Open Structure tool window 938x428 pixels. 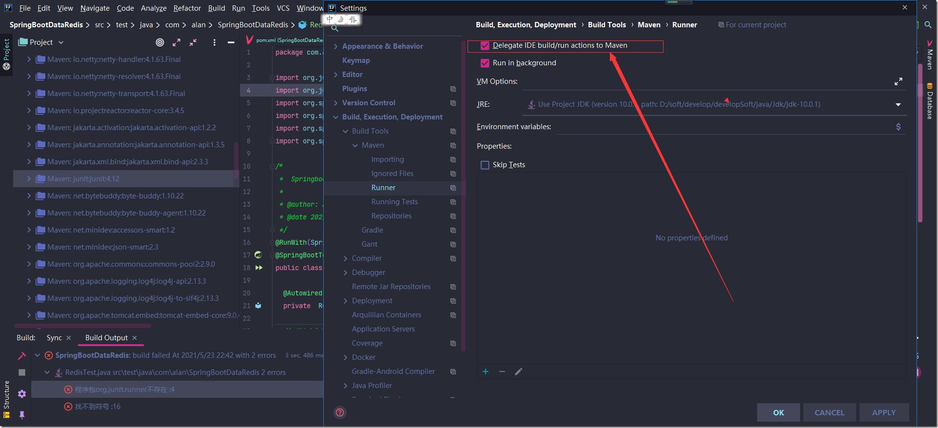tap(6, 399)
